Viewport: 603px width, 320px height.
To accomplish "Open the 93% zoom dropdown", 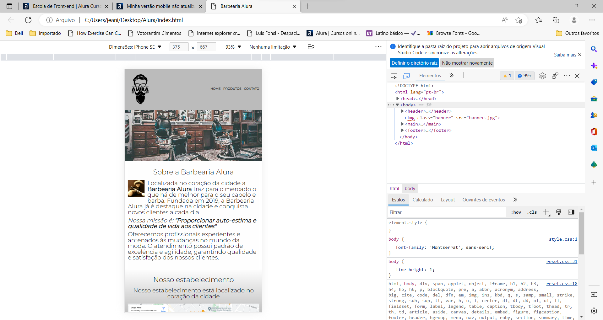I will [233, 47].
